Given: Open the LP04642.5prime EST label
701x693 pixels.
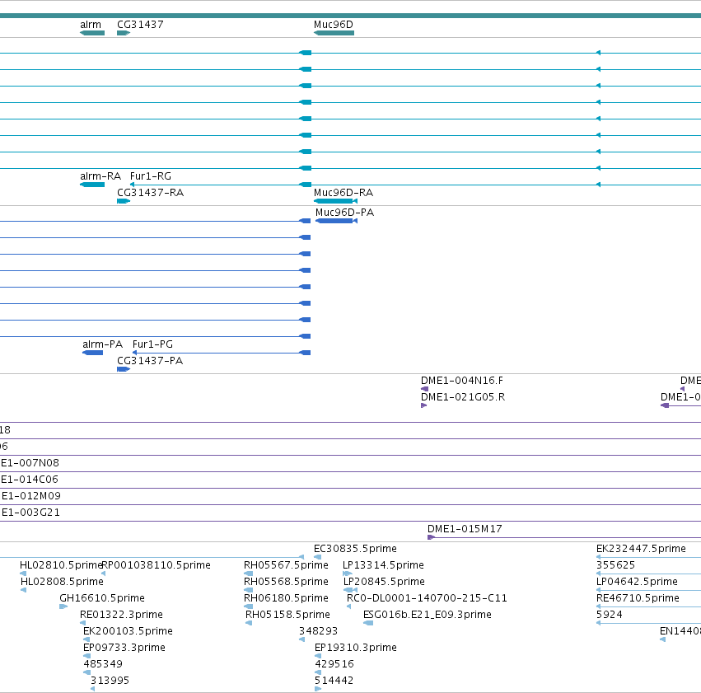Looking at the screenshot, I should click(x=637, y=582).
